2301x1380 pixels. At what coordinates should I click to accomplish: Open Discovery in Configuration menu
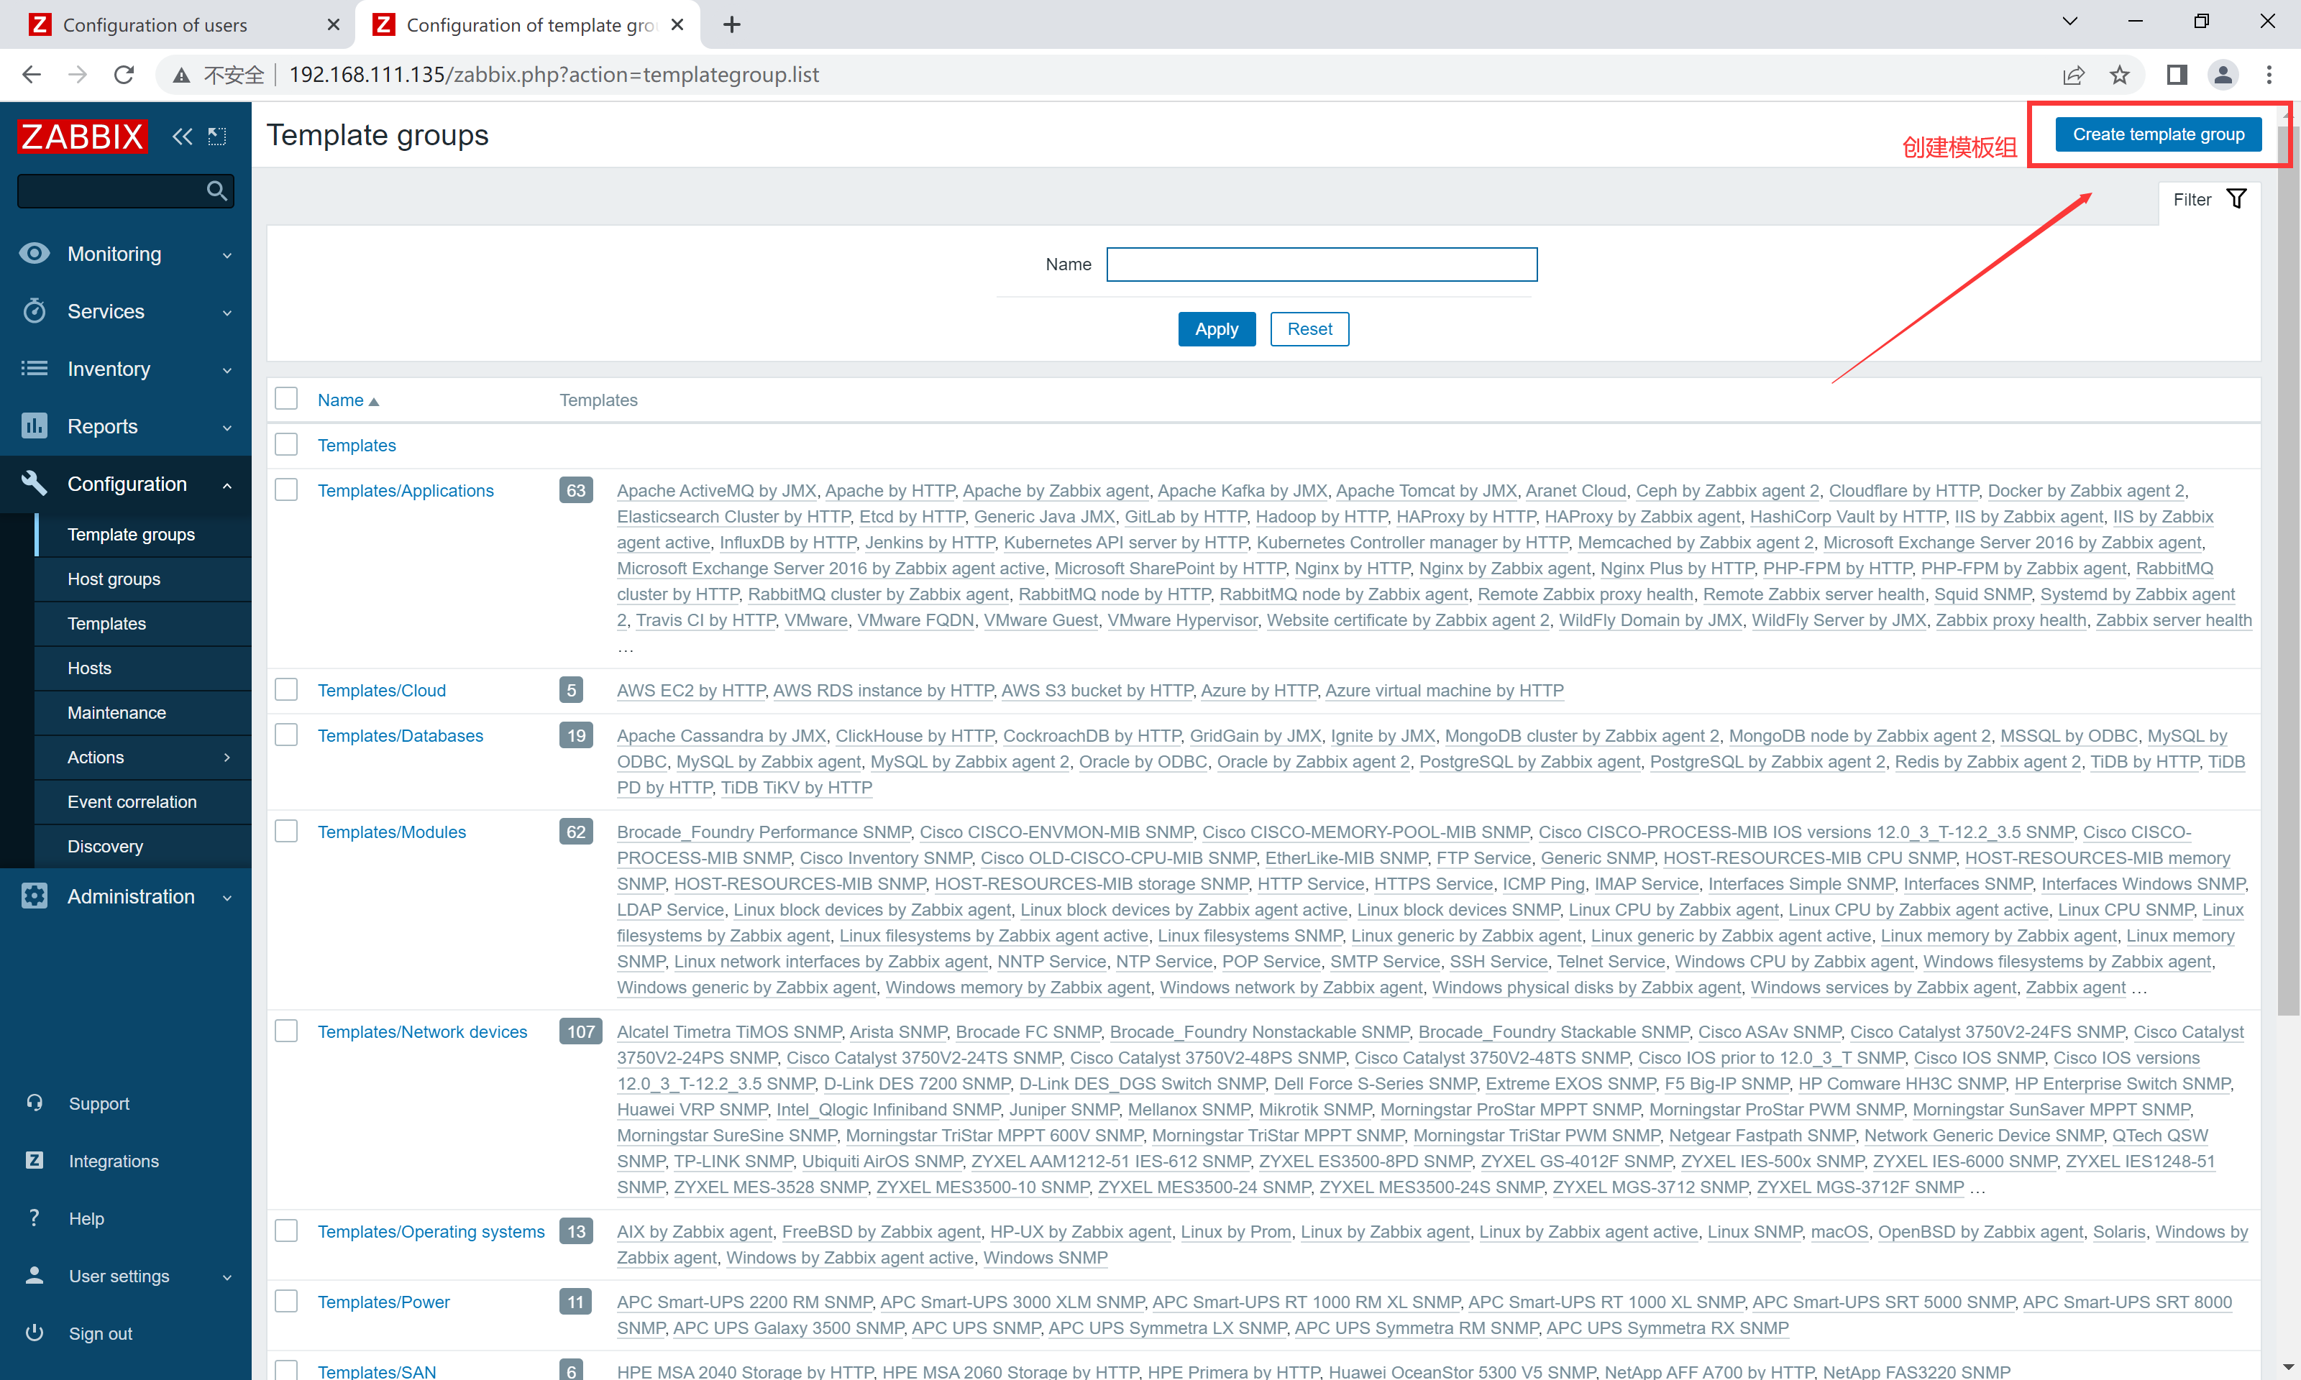click(142, 846)
